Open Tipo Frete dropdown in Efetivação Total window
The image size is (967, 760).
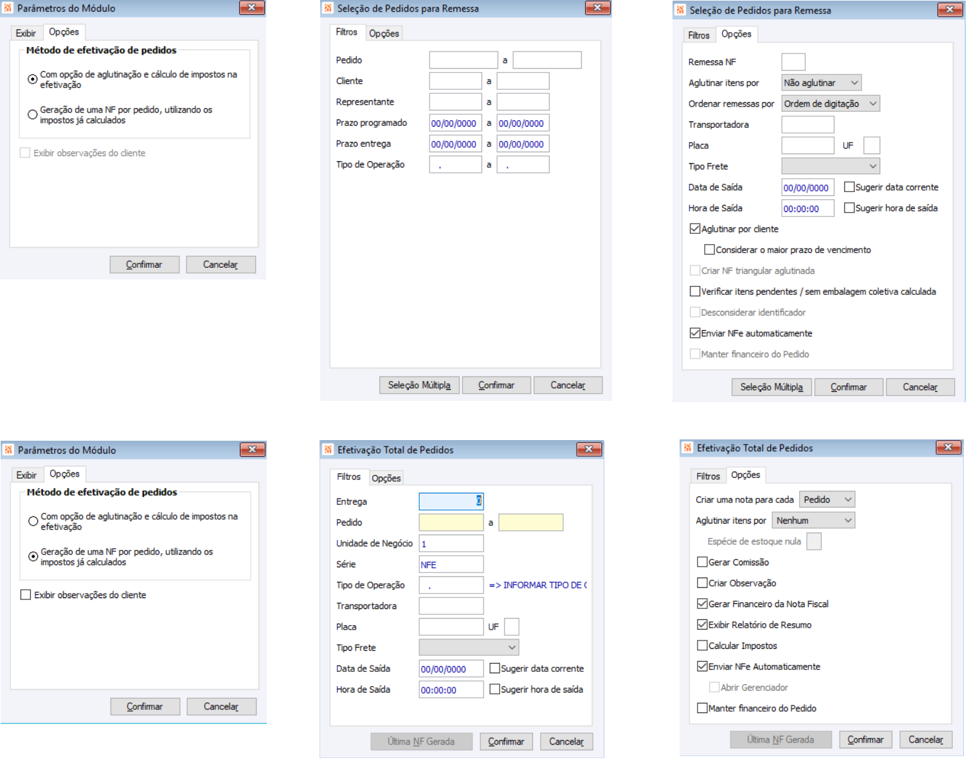coord(469,648)
